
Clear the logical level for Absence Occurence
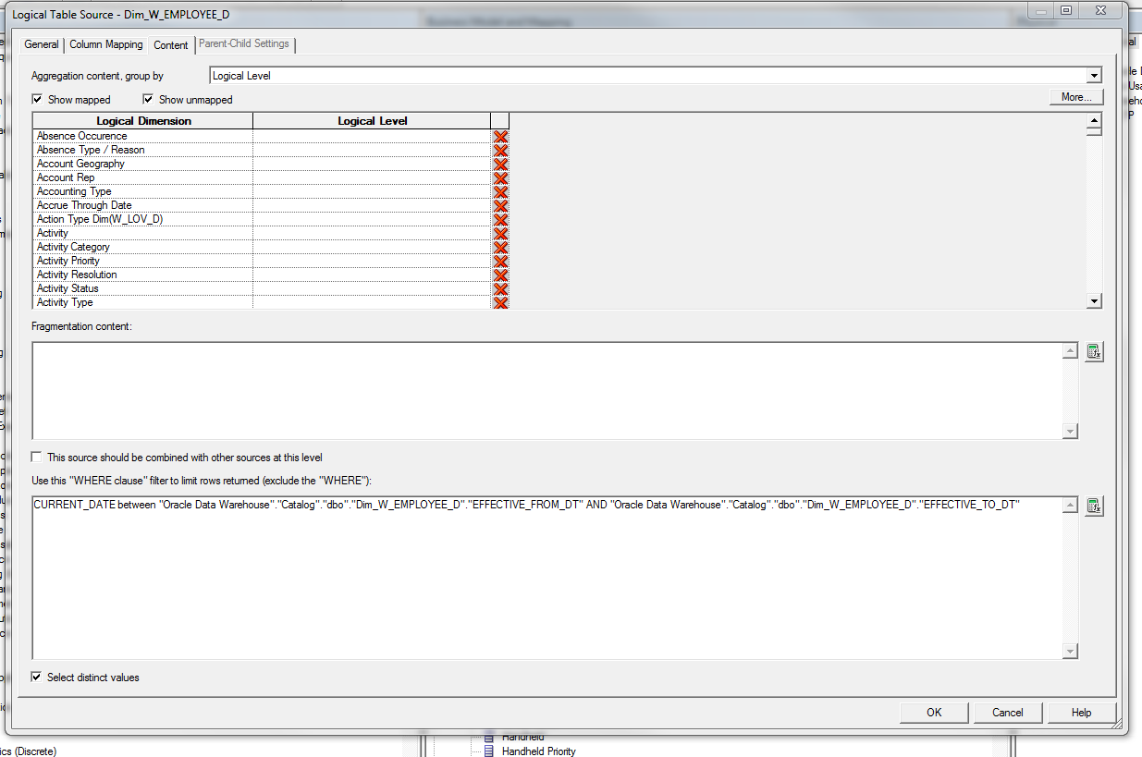pyautogui.click(x=500, y=135)
